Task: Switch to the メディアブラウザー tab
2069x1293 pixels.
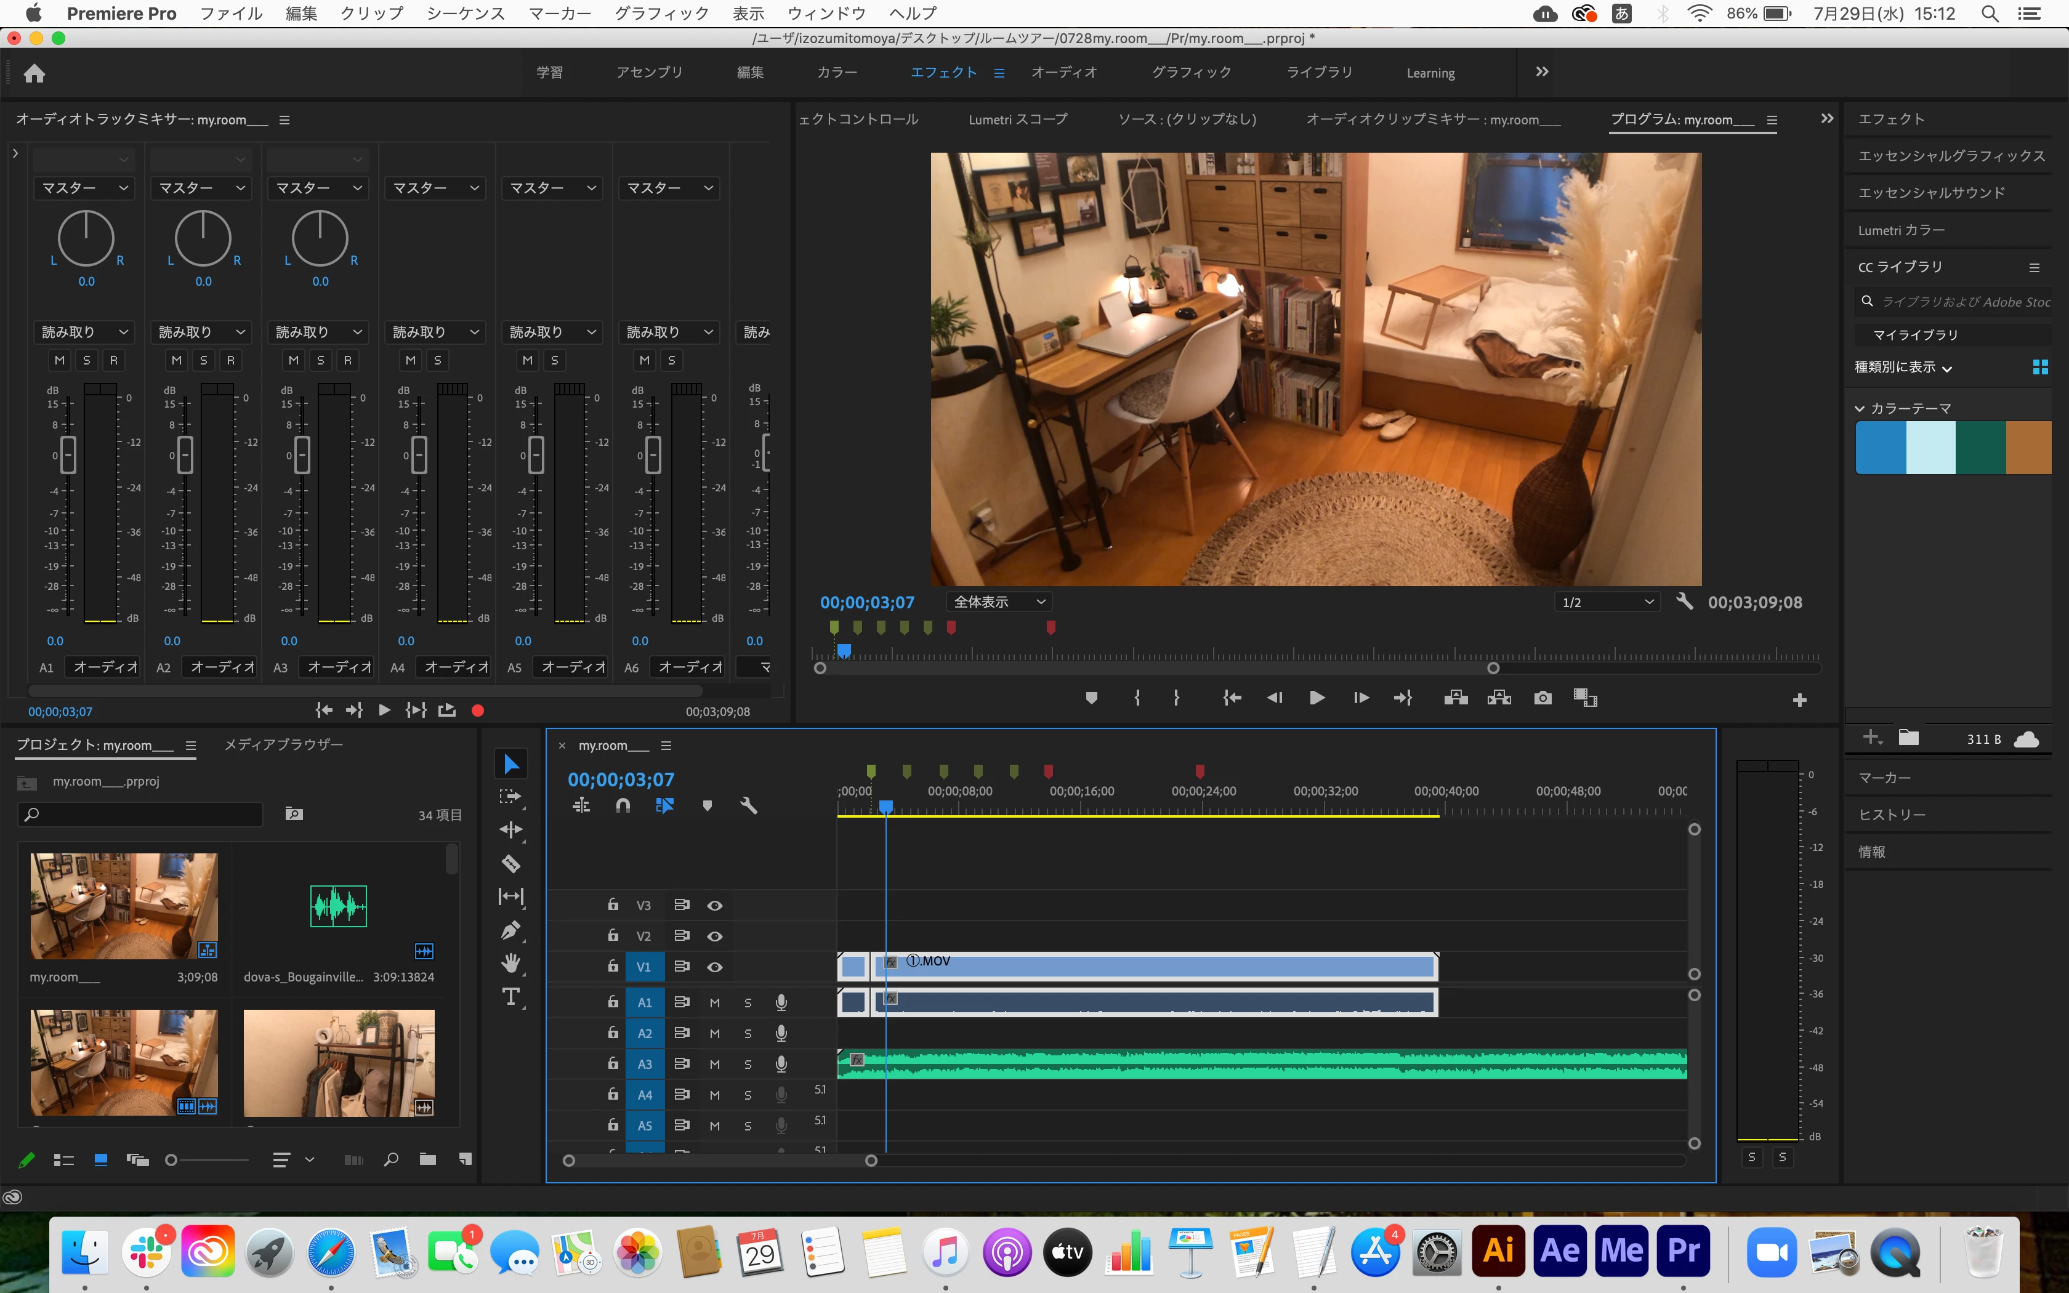Action: click(283, 745)
